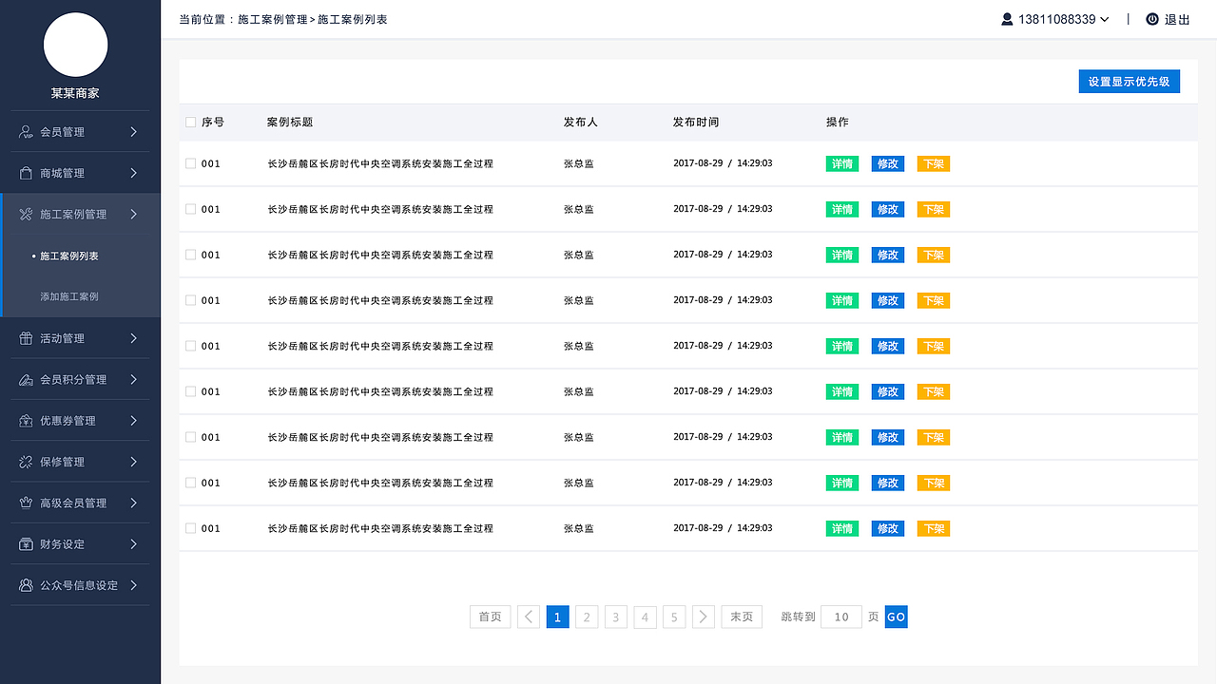
Task: Click the 活动管理 gift box icon
Action: click(26, 338)
